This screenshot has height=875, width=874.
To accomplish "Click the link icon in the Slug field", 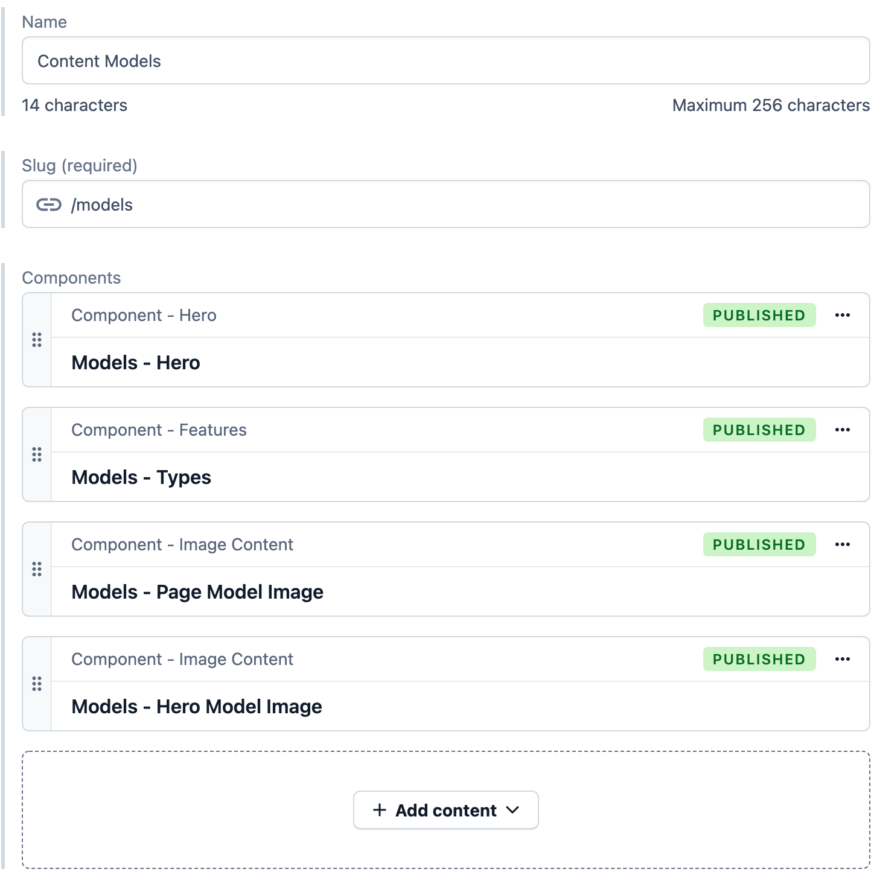I will [x=49, y=205].
